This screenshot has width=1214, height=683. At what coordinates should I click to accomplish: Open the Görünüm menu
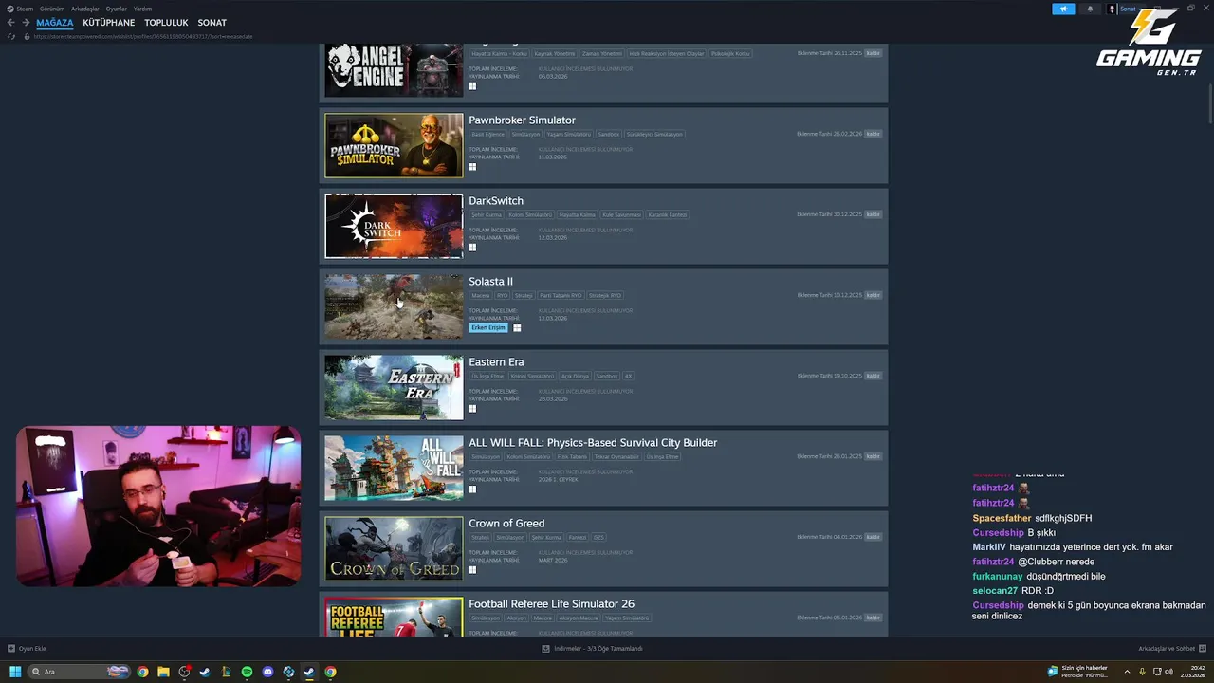(52, 9)
